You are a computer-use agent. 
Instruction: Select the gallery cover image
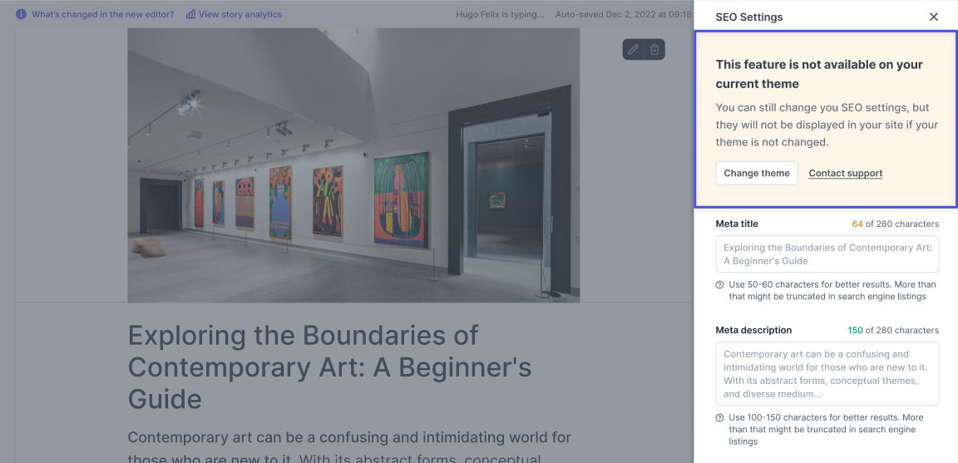(x=353, y=165)
